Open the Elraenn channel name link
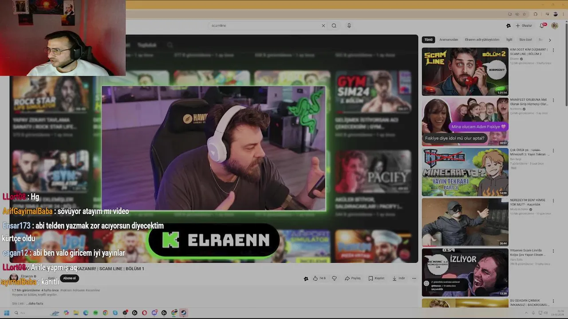The image size is (568, 319). tap(27, 276)
